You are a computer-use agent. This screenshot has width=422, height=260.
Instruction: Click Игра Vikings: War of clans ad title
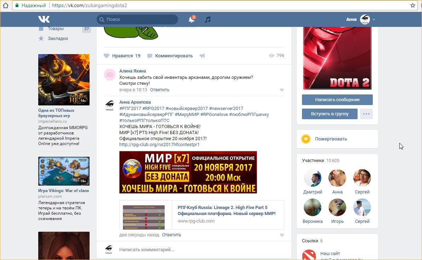63,191
